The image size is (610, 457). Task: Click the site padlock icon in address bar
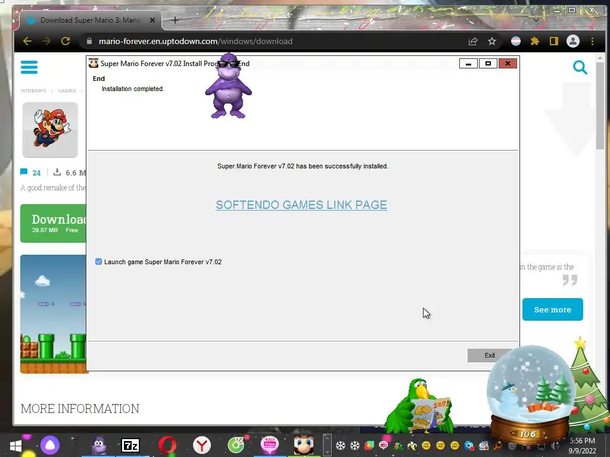point(89,41)
